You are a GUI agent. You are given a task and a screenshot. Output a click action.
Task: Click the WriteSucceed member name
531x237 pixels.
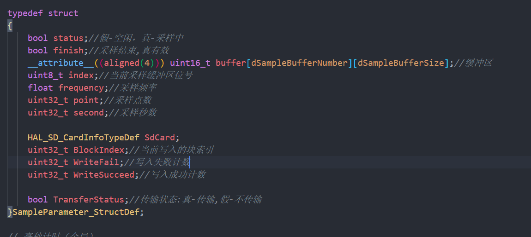coord(103,175)
